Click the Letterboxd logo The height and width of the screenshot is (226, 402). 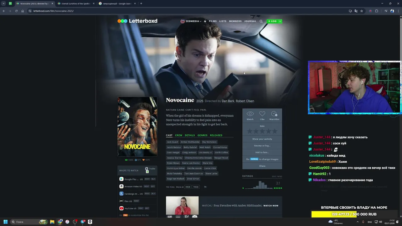[137, 21]
